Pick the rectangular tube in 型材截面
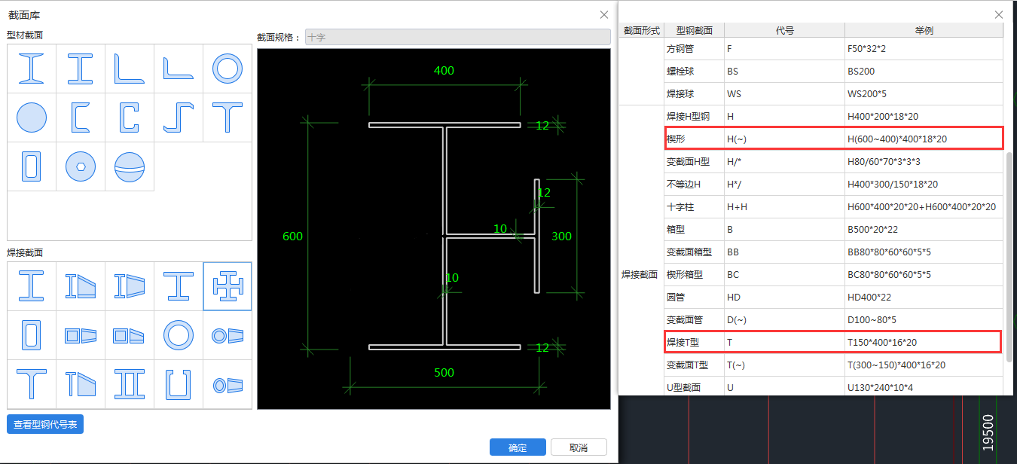1017x464 pixels. pos(32,166)
